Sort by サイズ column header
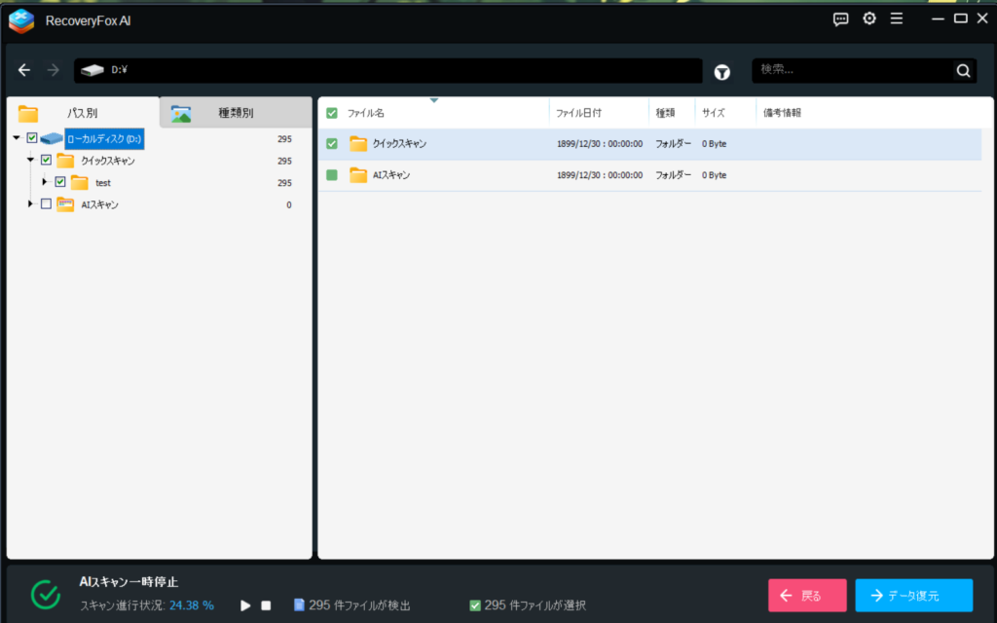This screenshot has width=997, height=623. [713, 113]
